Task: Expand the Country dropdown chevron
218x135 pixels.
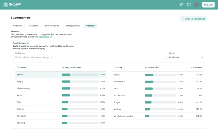Action: click(x=202, y=57)
